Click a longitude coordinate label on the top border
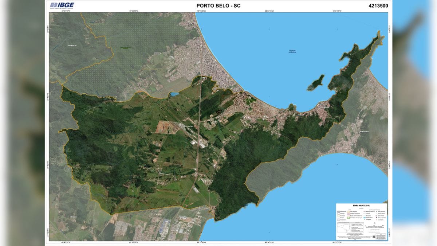The image size is (437, 246). [x=201, y=11]
